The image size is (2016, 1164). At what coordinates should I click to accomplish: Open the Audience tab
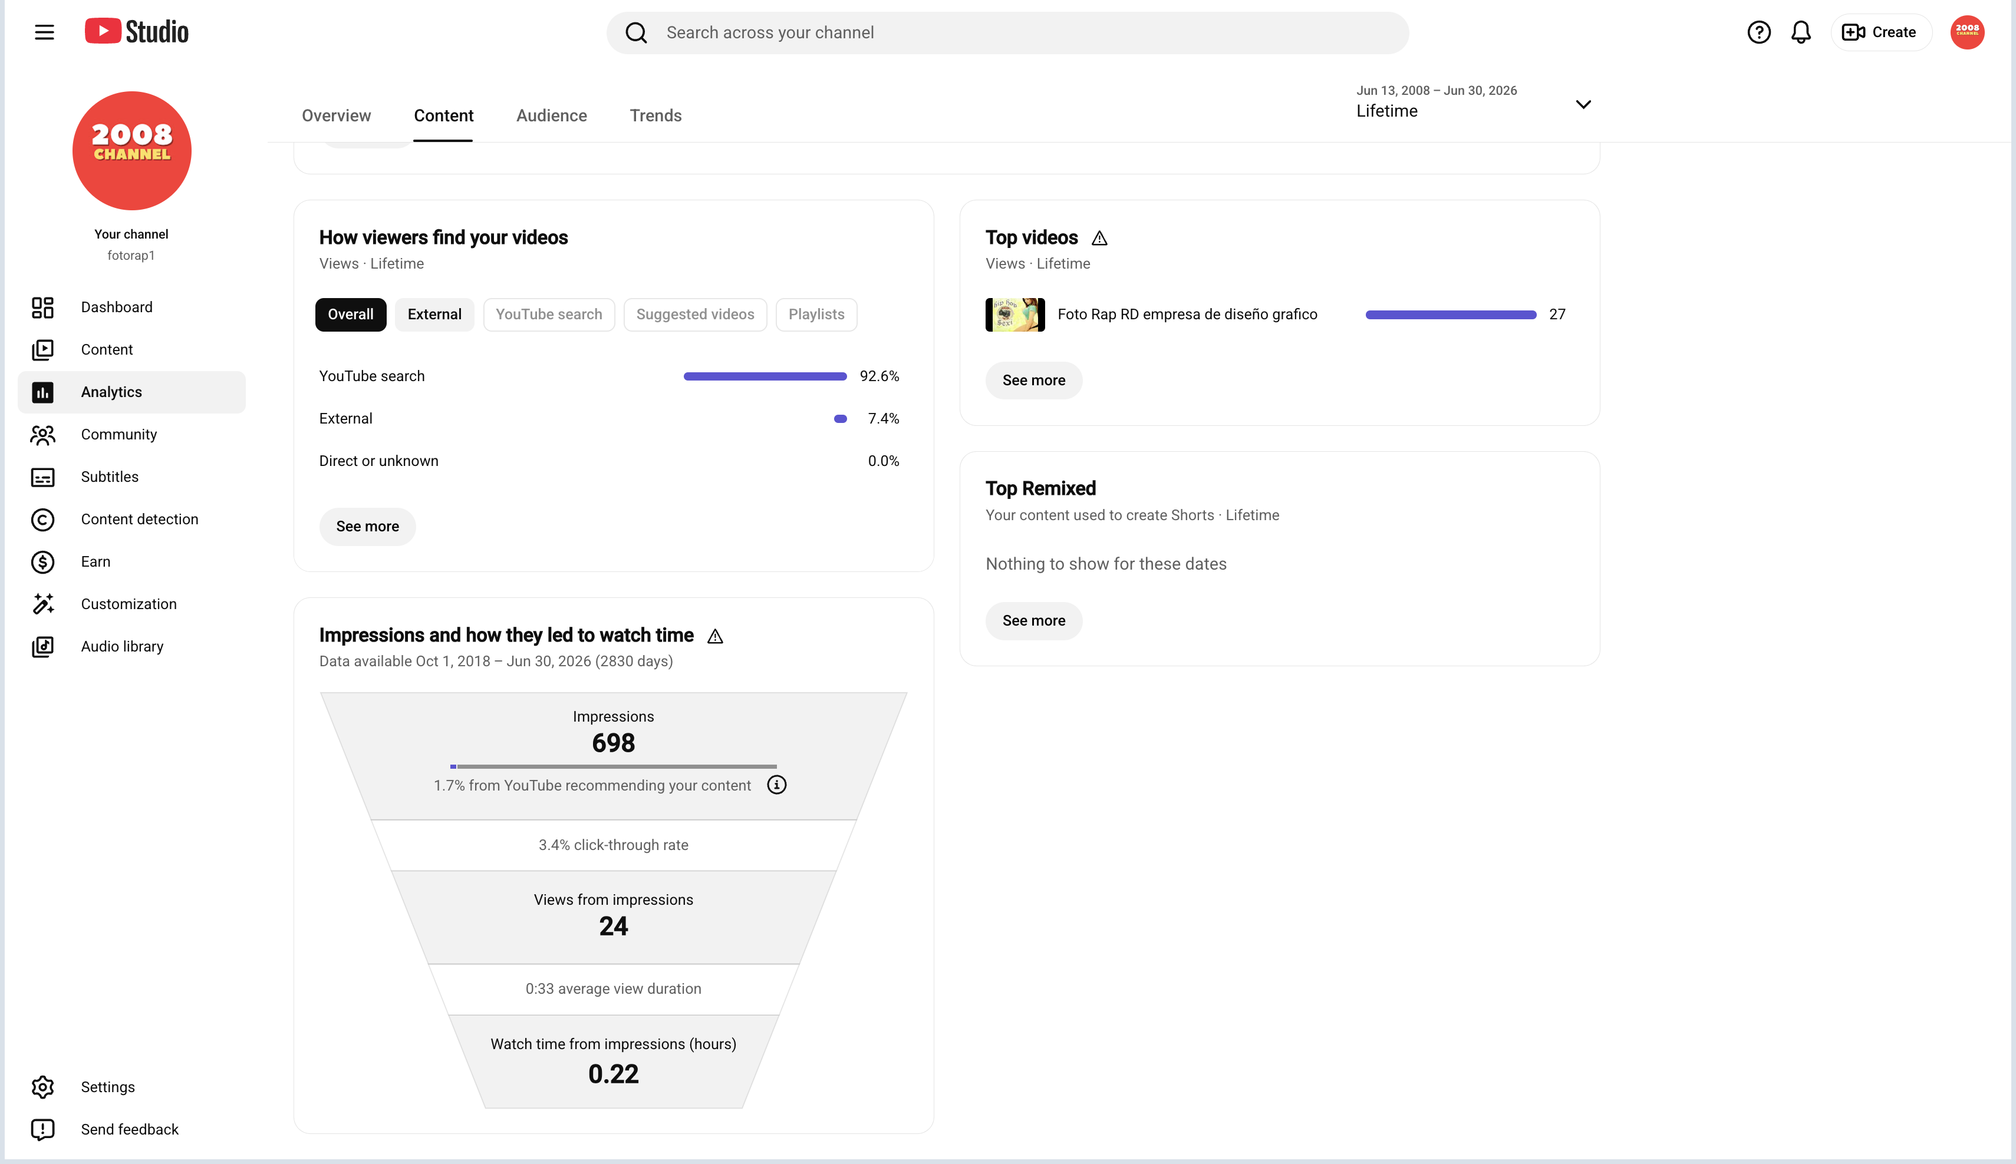[x=551, y=115]
